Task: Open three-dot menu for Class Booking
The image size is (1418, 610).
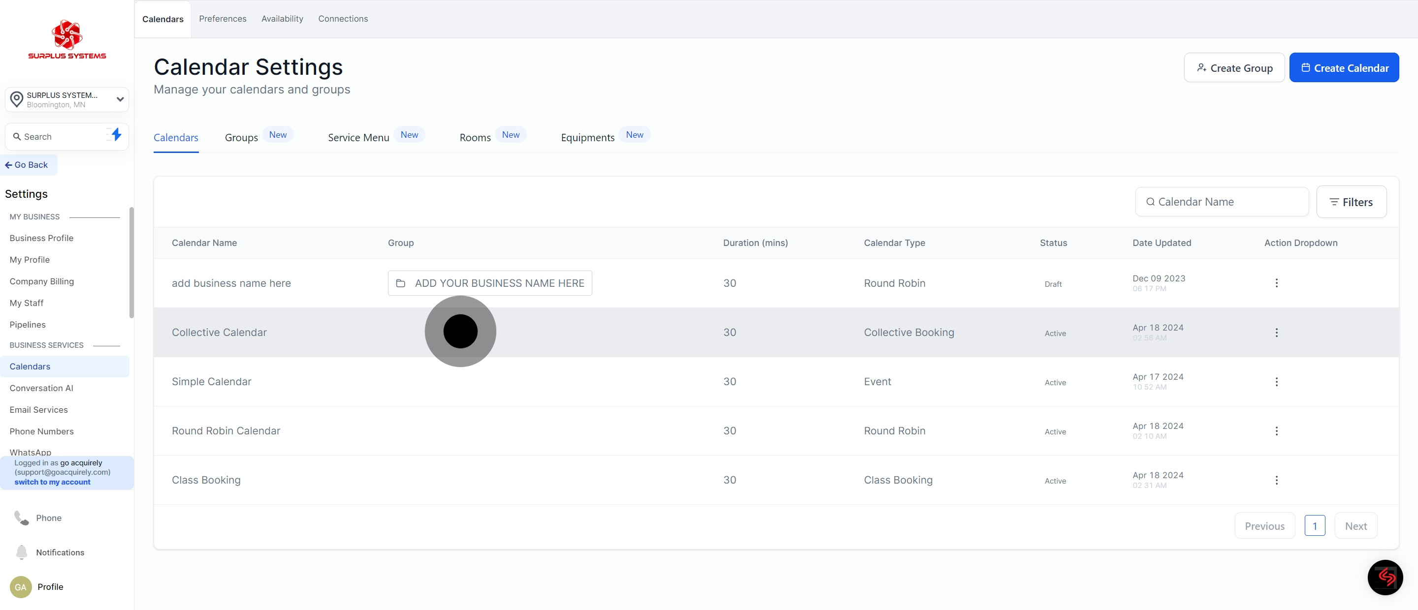Action: 1276,480
